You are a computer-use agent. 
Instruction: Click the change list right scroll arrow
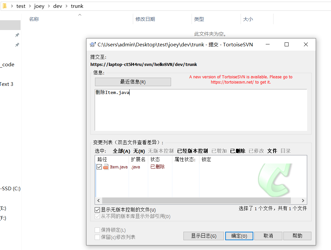point(303,200)
